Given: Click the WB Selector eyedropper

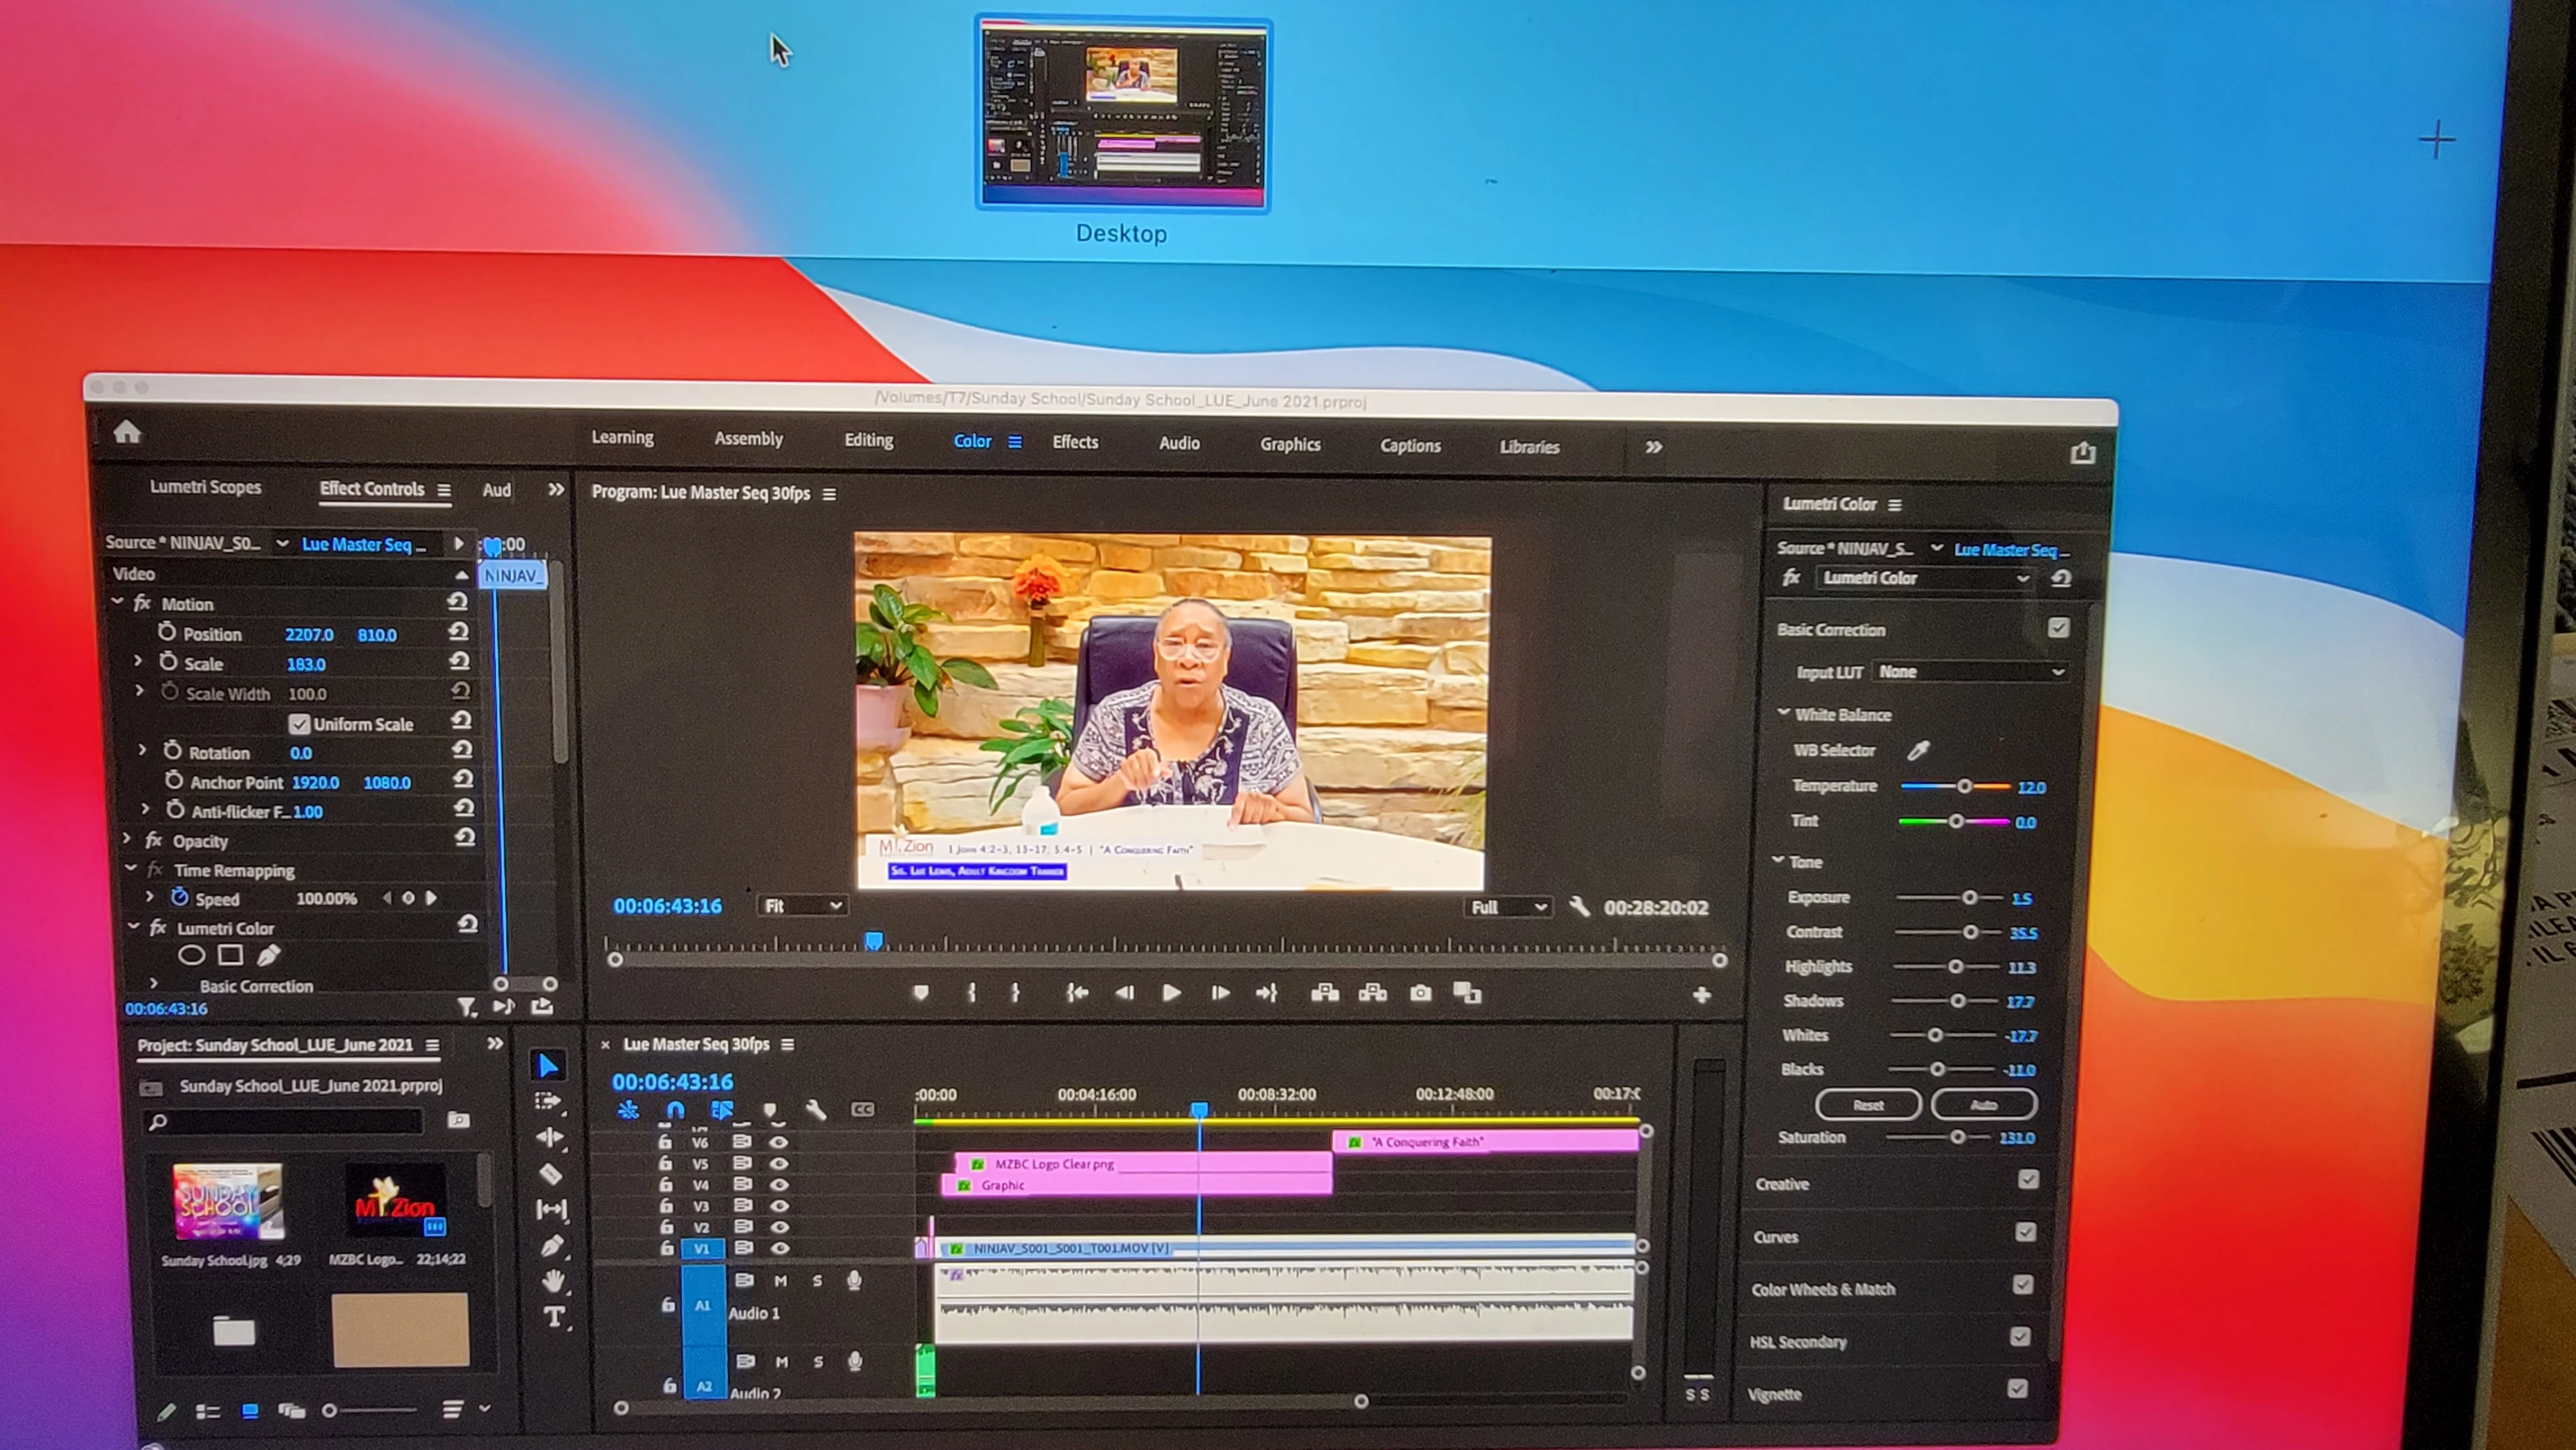Looking at the screenshot, I should (1918, 750).
